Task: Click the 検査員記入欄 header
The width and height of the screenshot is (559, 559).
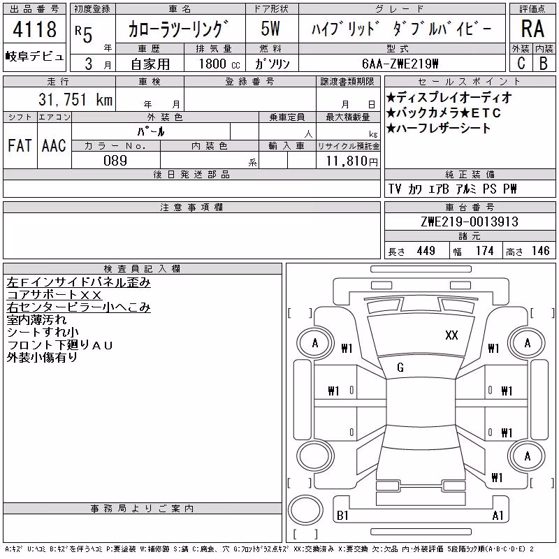Action: click(143, 268)
